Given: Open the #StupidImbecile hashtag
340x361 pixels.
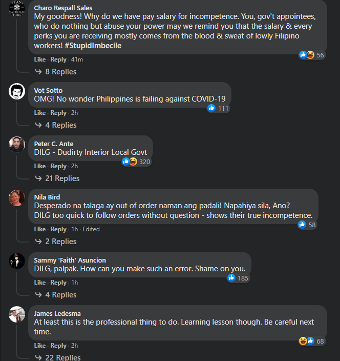Looking at the screenshot, I should 94,46.
